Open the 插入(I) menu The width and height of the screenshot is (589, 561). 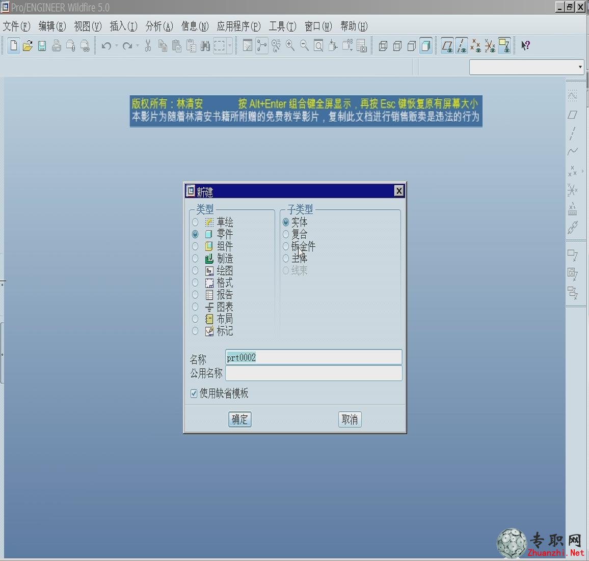coord(124,26)
